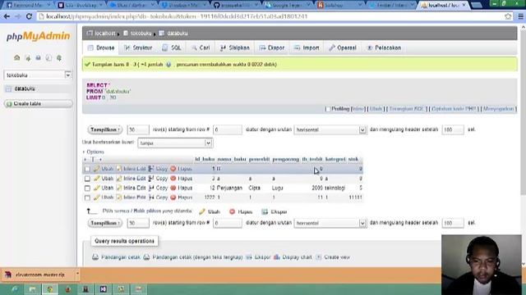
Task: Click the Pandangan cetak link
Action: pos(121,257)
